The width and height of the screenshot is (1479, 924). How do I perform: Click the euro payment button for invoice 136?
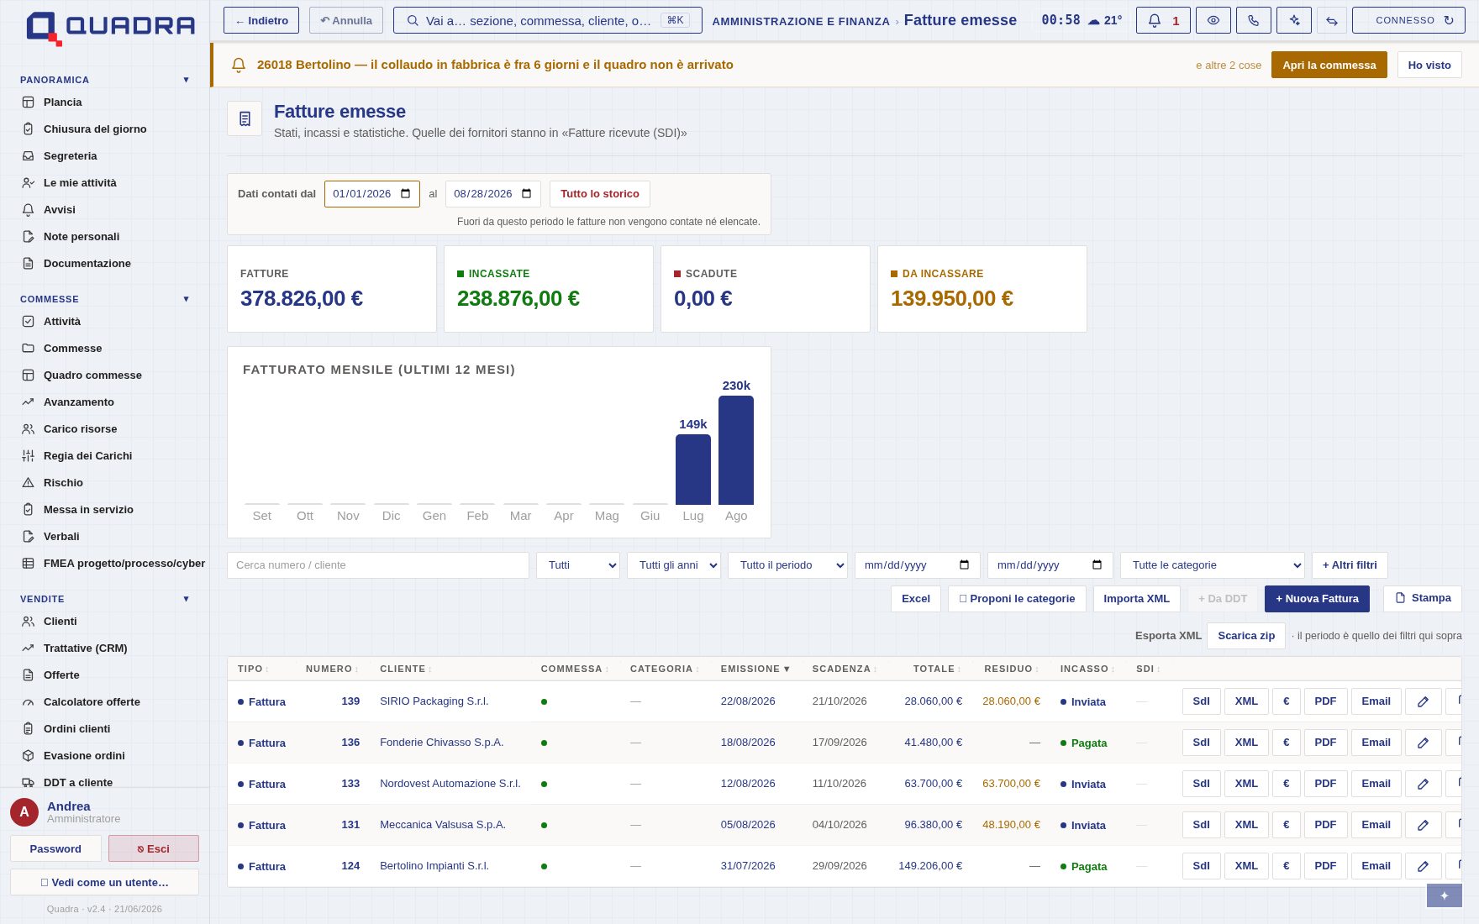(1286, 743)
